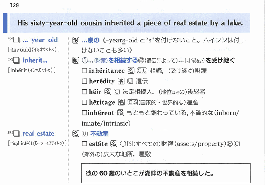Click the 名 noun icon after inhéritance
The image size is (265, 185).
coord(131,71)
